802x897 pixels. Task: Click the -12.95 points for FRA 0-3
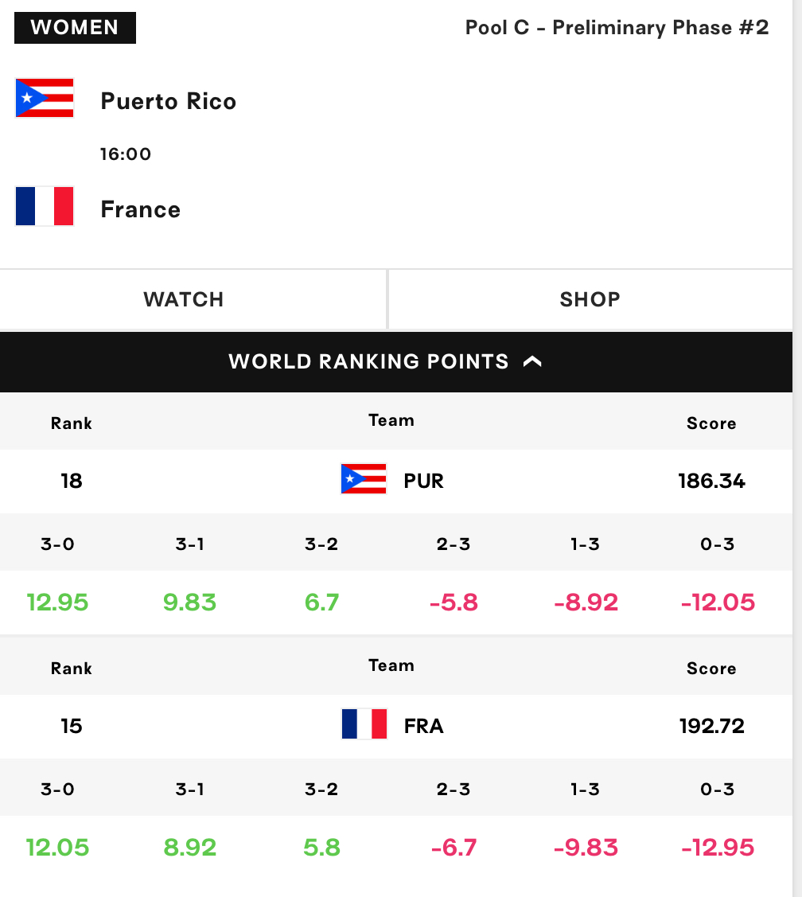pos(718,847)
